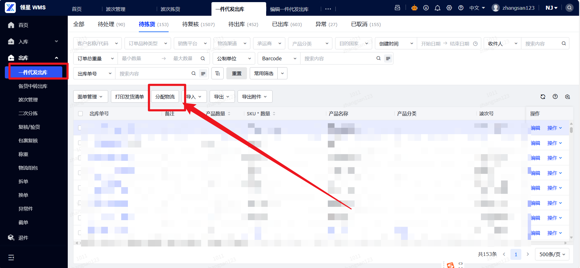Switch to the 待复核 (1507) tab
Screen dimensions: 580x268
click(x=198, y=24)
